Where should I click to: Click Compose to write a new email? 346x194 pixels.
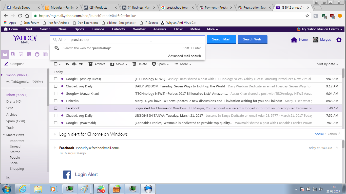click(x=14, y=64)
